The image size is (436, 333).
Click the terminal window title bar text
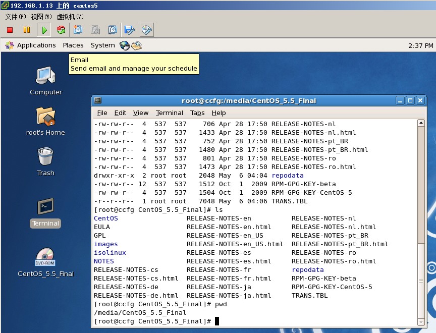(249, 100)
